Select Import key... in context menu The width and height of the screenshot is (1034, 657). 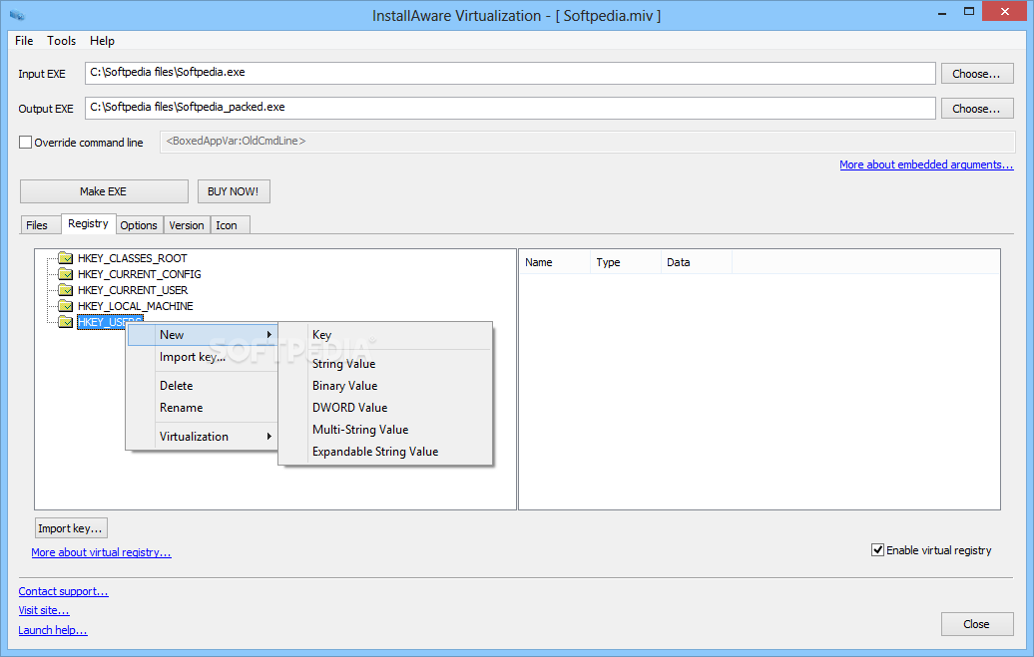202,357
